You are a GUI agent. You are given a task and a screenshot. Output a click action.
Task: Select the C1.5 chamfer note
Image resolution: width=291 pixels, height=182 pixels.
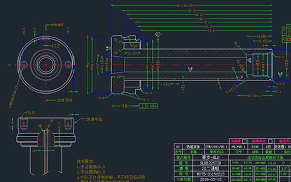coord(101,98)
